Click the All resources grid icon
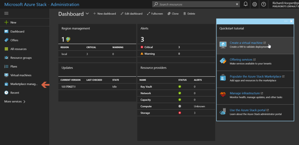Image resolution: width=299 pixels, height=145 pixels. pos(6,49)
